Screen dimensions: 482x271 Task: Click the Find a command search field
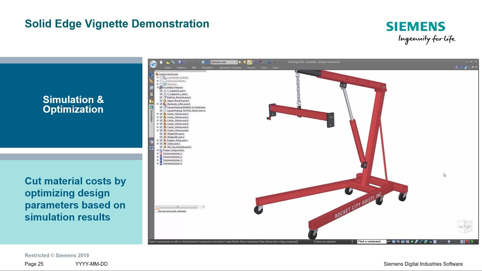coord(372,242)
